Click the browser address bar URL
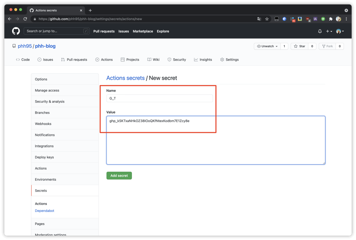This screenshot has width=356, height=240. click(90, 19)
